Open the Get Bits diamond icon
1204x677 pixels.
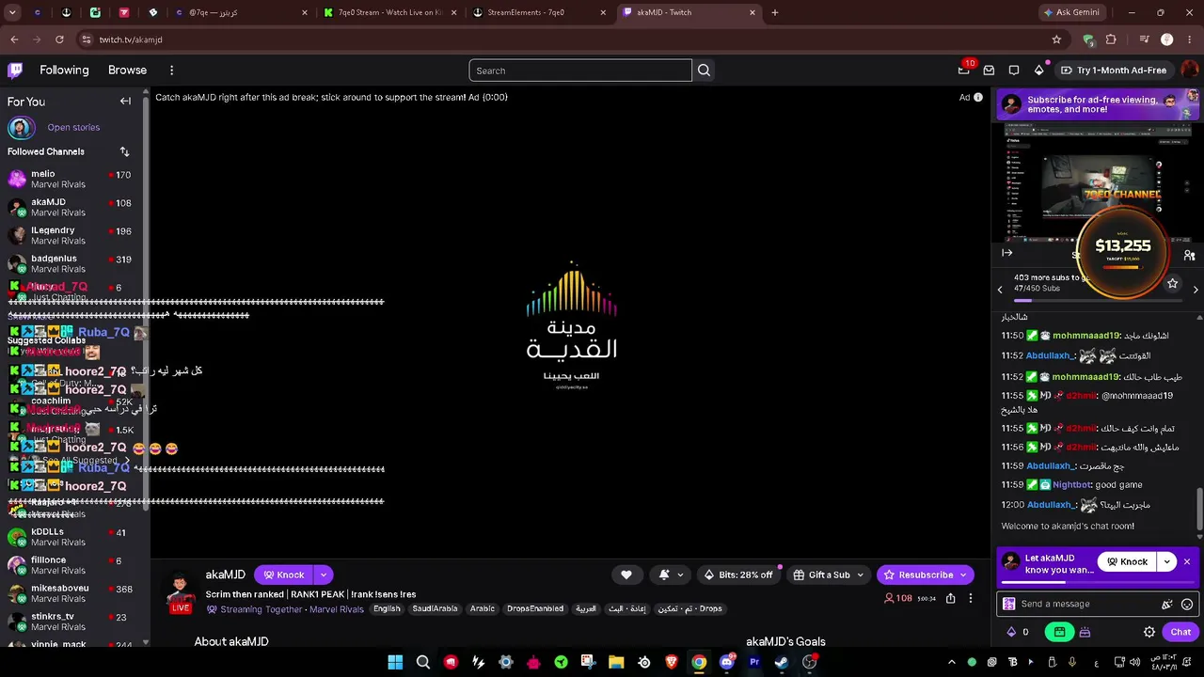click(x=1038, y=71)
